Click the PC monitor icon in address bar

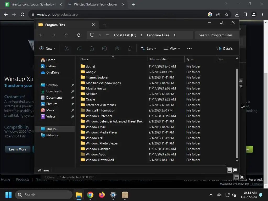tap(92, 35)
